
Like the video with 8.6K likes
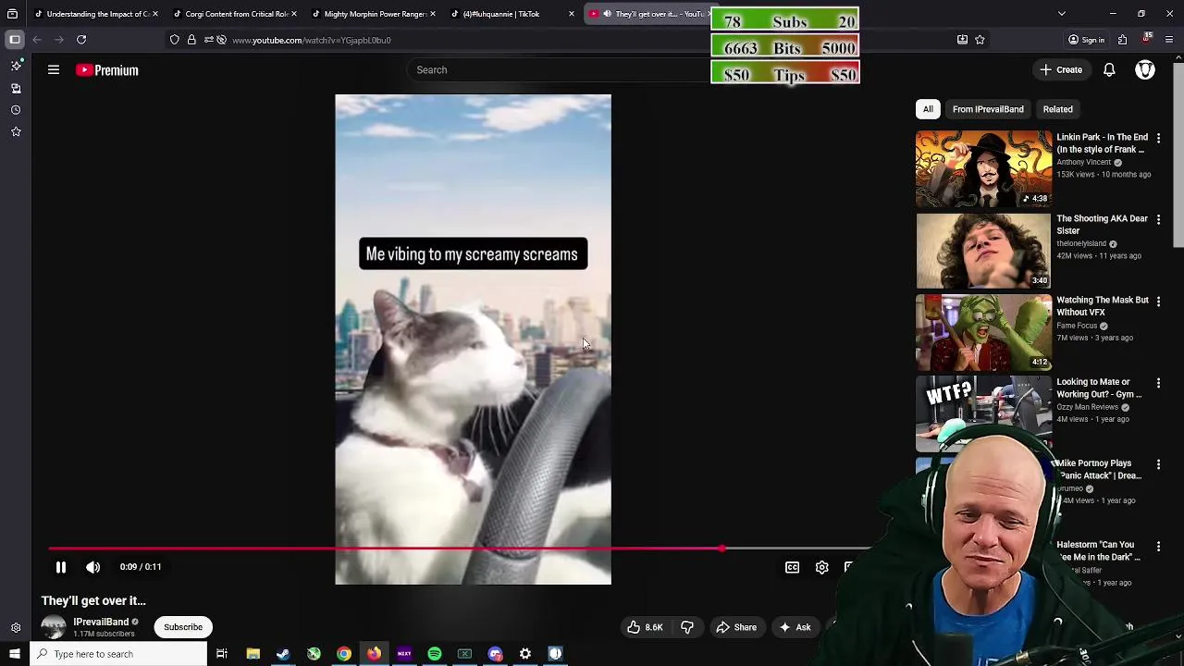pyautogui.click(x=645, y=627)
